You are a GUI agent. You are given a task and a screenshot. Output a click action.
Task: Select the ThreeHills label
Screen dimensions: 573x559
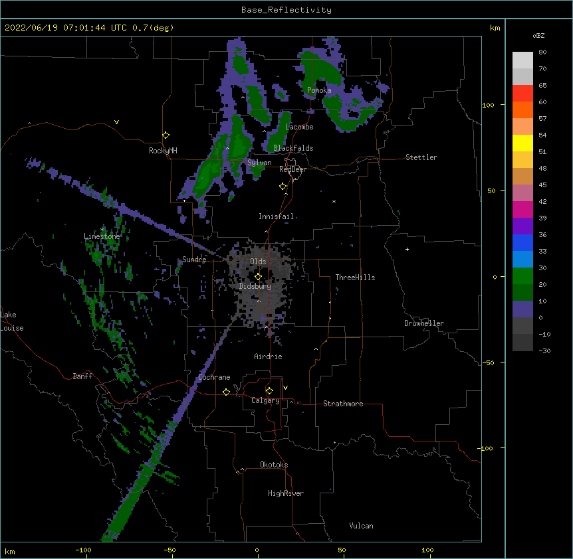click(x=355, y=278)
